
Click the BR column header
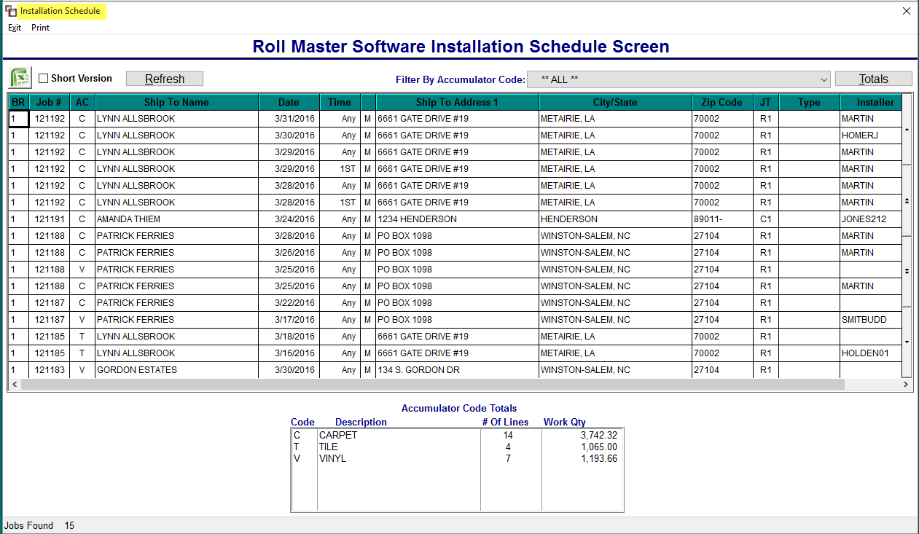point(18,102)
